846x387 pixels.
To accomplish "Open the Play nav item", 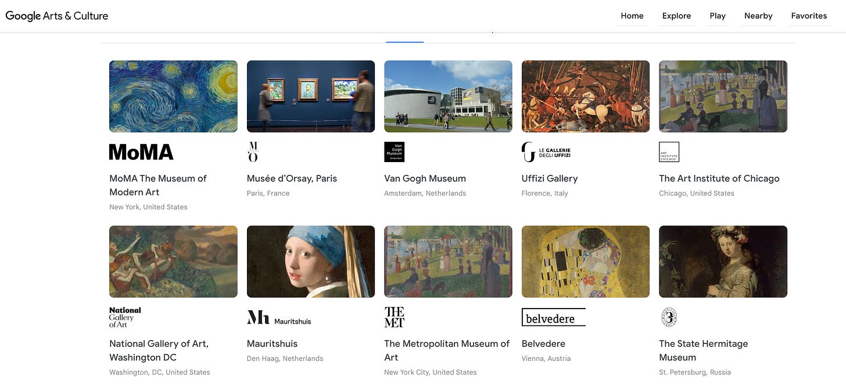I will [x=718, y=16].
